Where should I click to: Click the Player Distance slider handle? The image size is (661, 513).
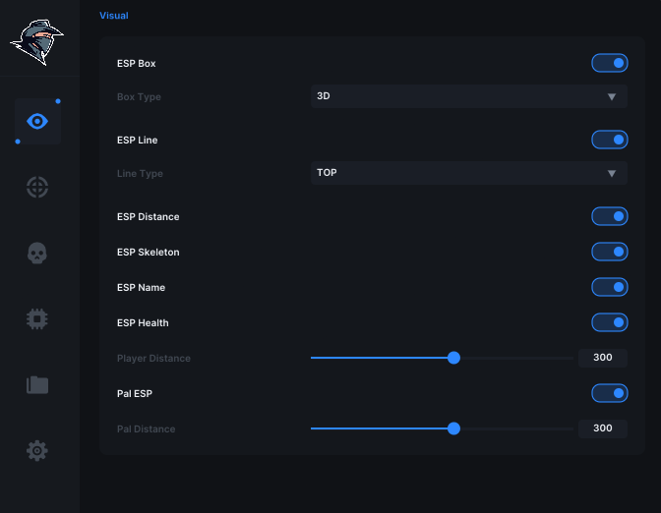(453, 358)
